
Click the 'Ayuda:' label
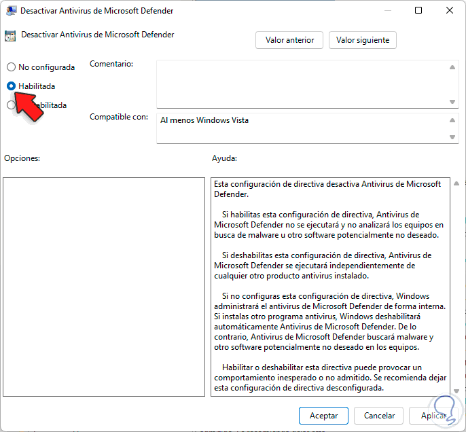[x=224, y=158]
